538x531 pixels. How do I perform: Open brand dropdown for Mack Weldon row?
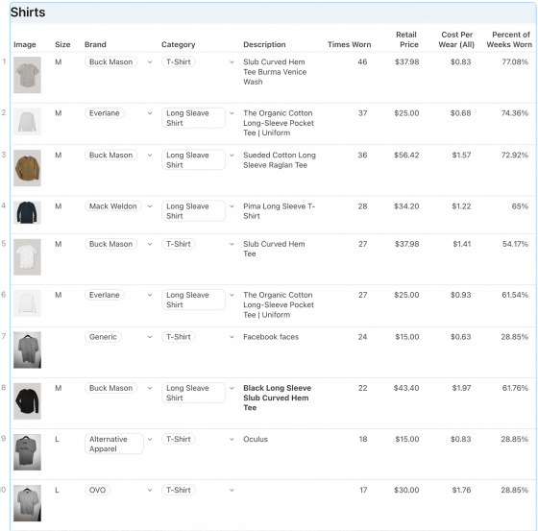click(x=150, y=206)
